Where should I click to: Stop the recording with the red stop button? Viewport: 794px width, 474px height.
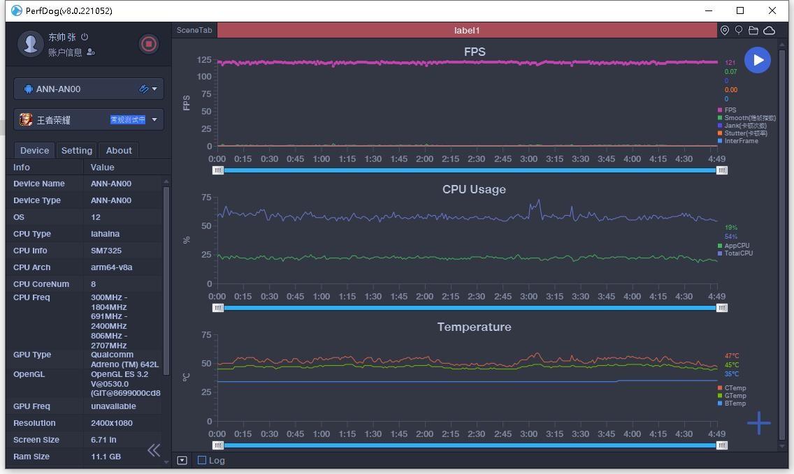click(x=148, y=44)
